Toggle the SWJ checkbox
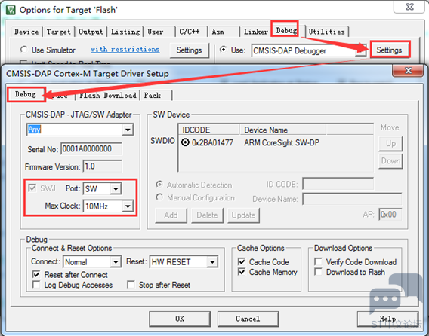 coord(32,188)
